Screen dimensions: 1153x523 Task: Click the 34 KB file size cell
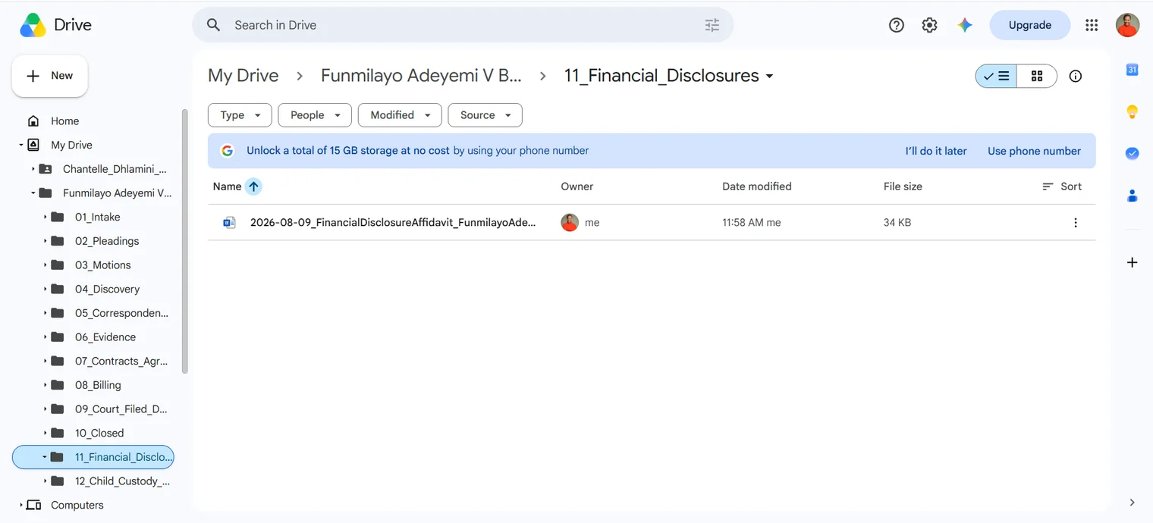tap(897, 223)
